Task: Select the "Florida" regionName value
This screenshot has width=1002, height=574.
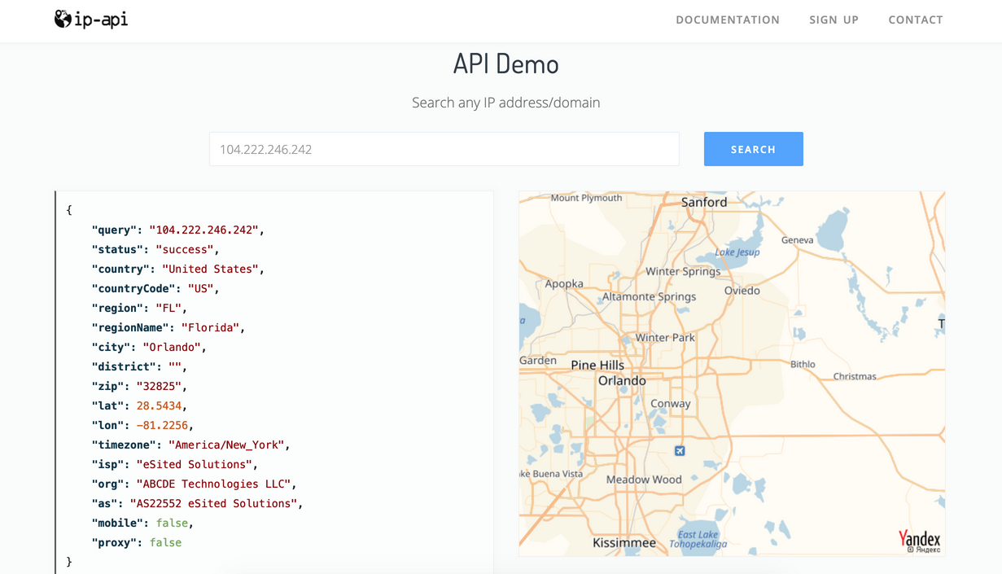Action: coord(211,327)
